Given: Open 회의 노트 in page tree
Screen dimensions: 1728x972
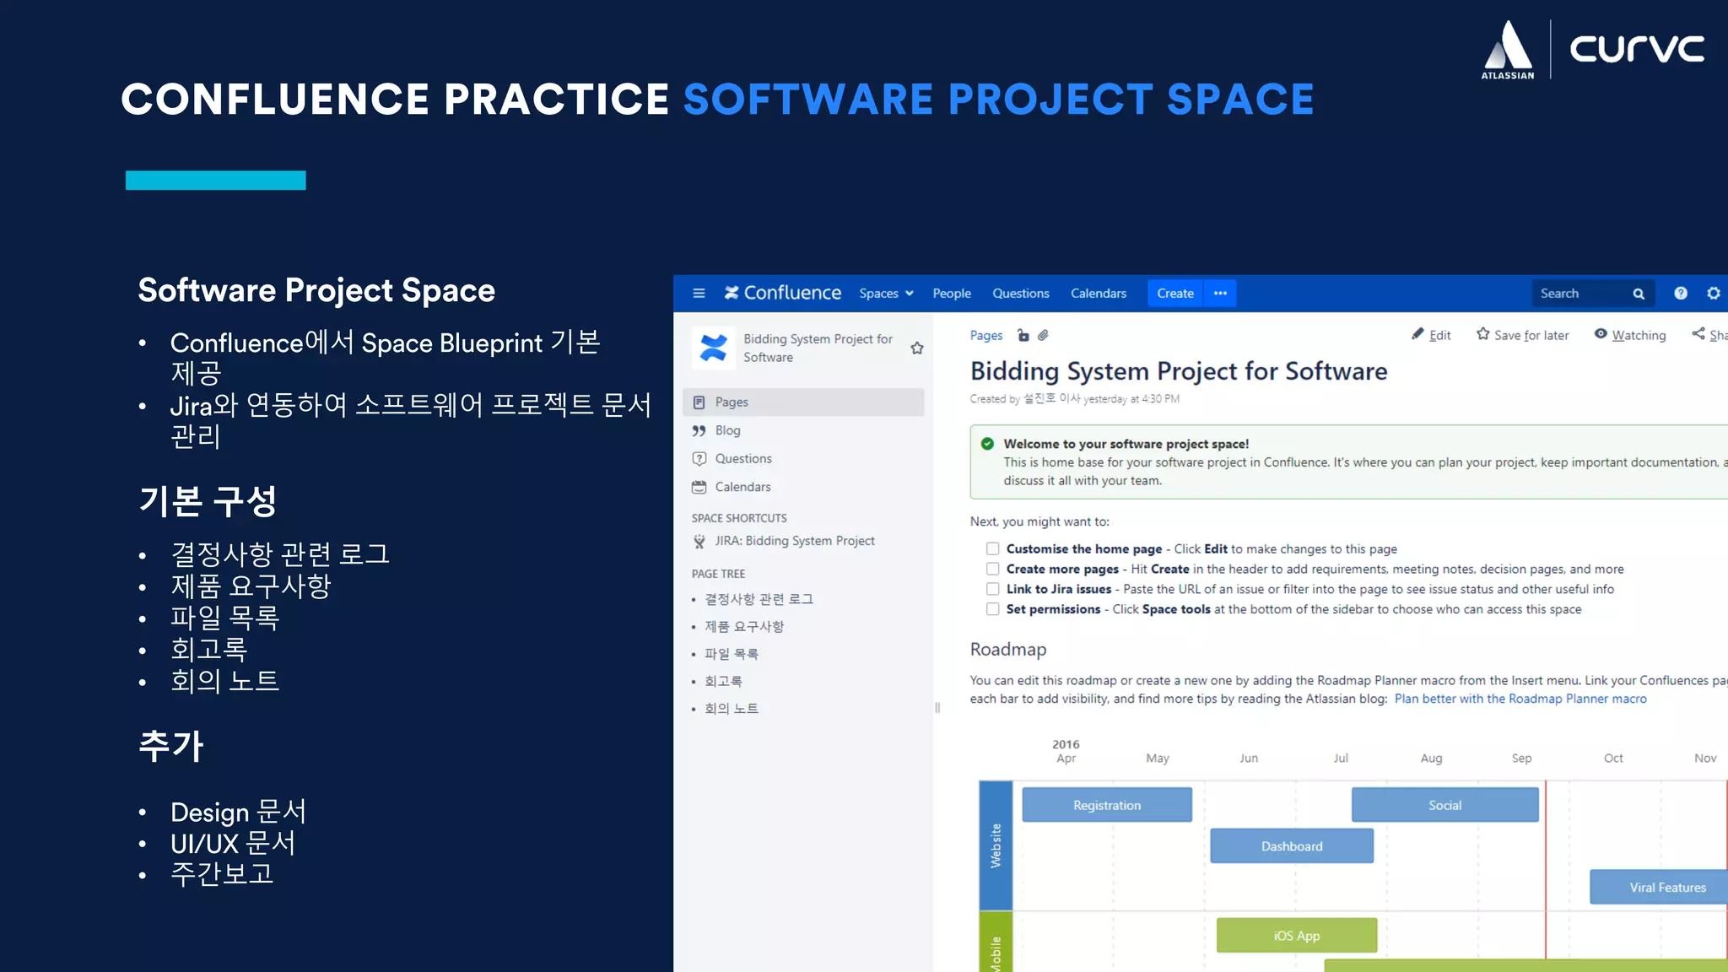Looking at the screenshot, I should pos(731,709).
